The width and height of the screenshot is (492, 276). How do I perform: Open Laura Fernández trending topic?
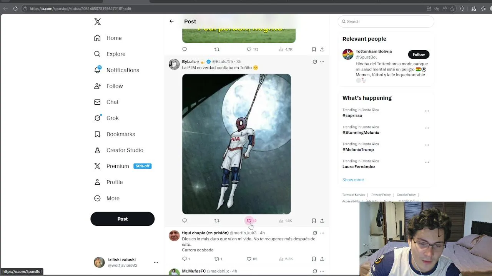click(x=359, y=167)
